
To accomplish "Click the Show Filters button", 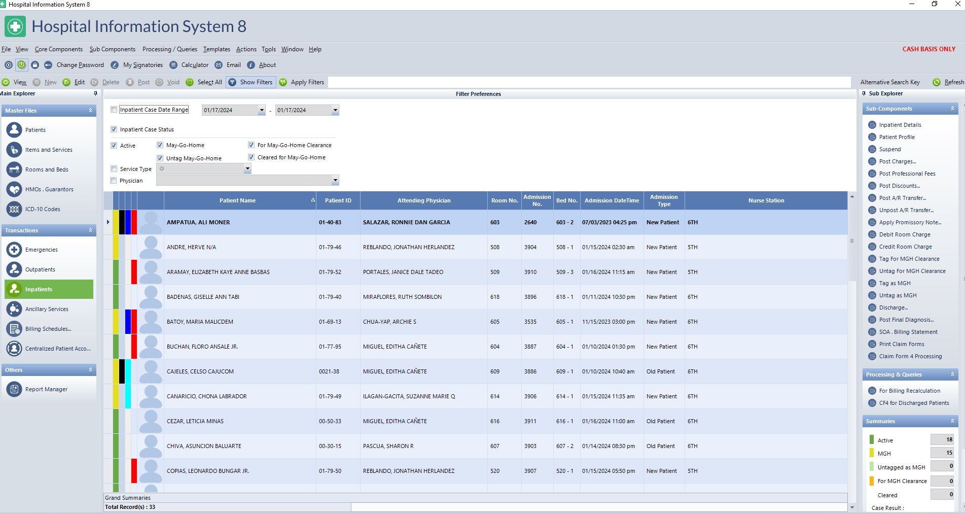I will click(x=251, y=82).
